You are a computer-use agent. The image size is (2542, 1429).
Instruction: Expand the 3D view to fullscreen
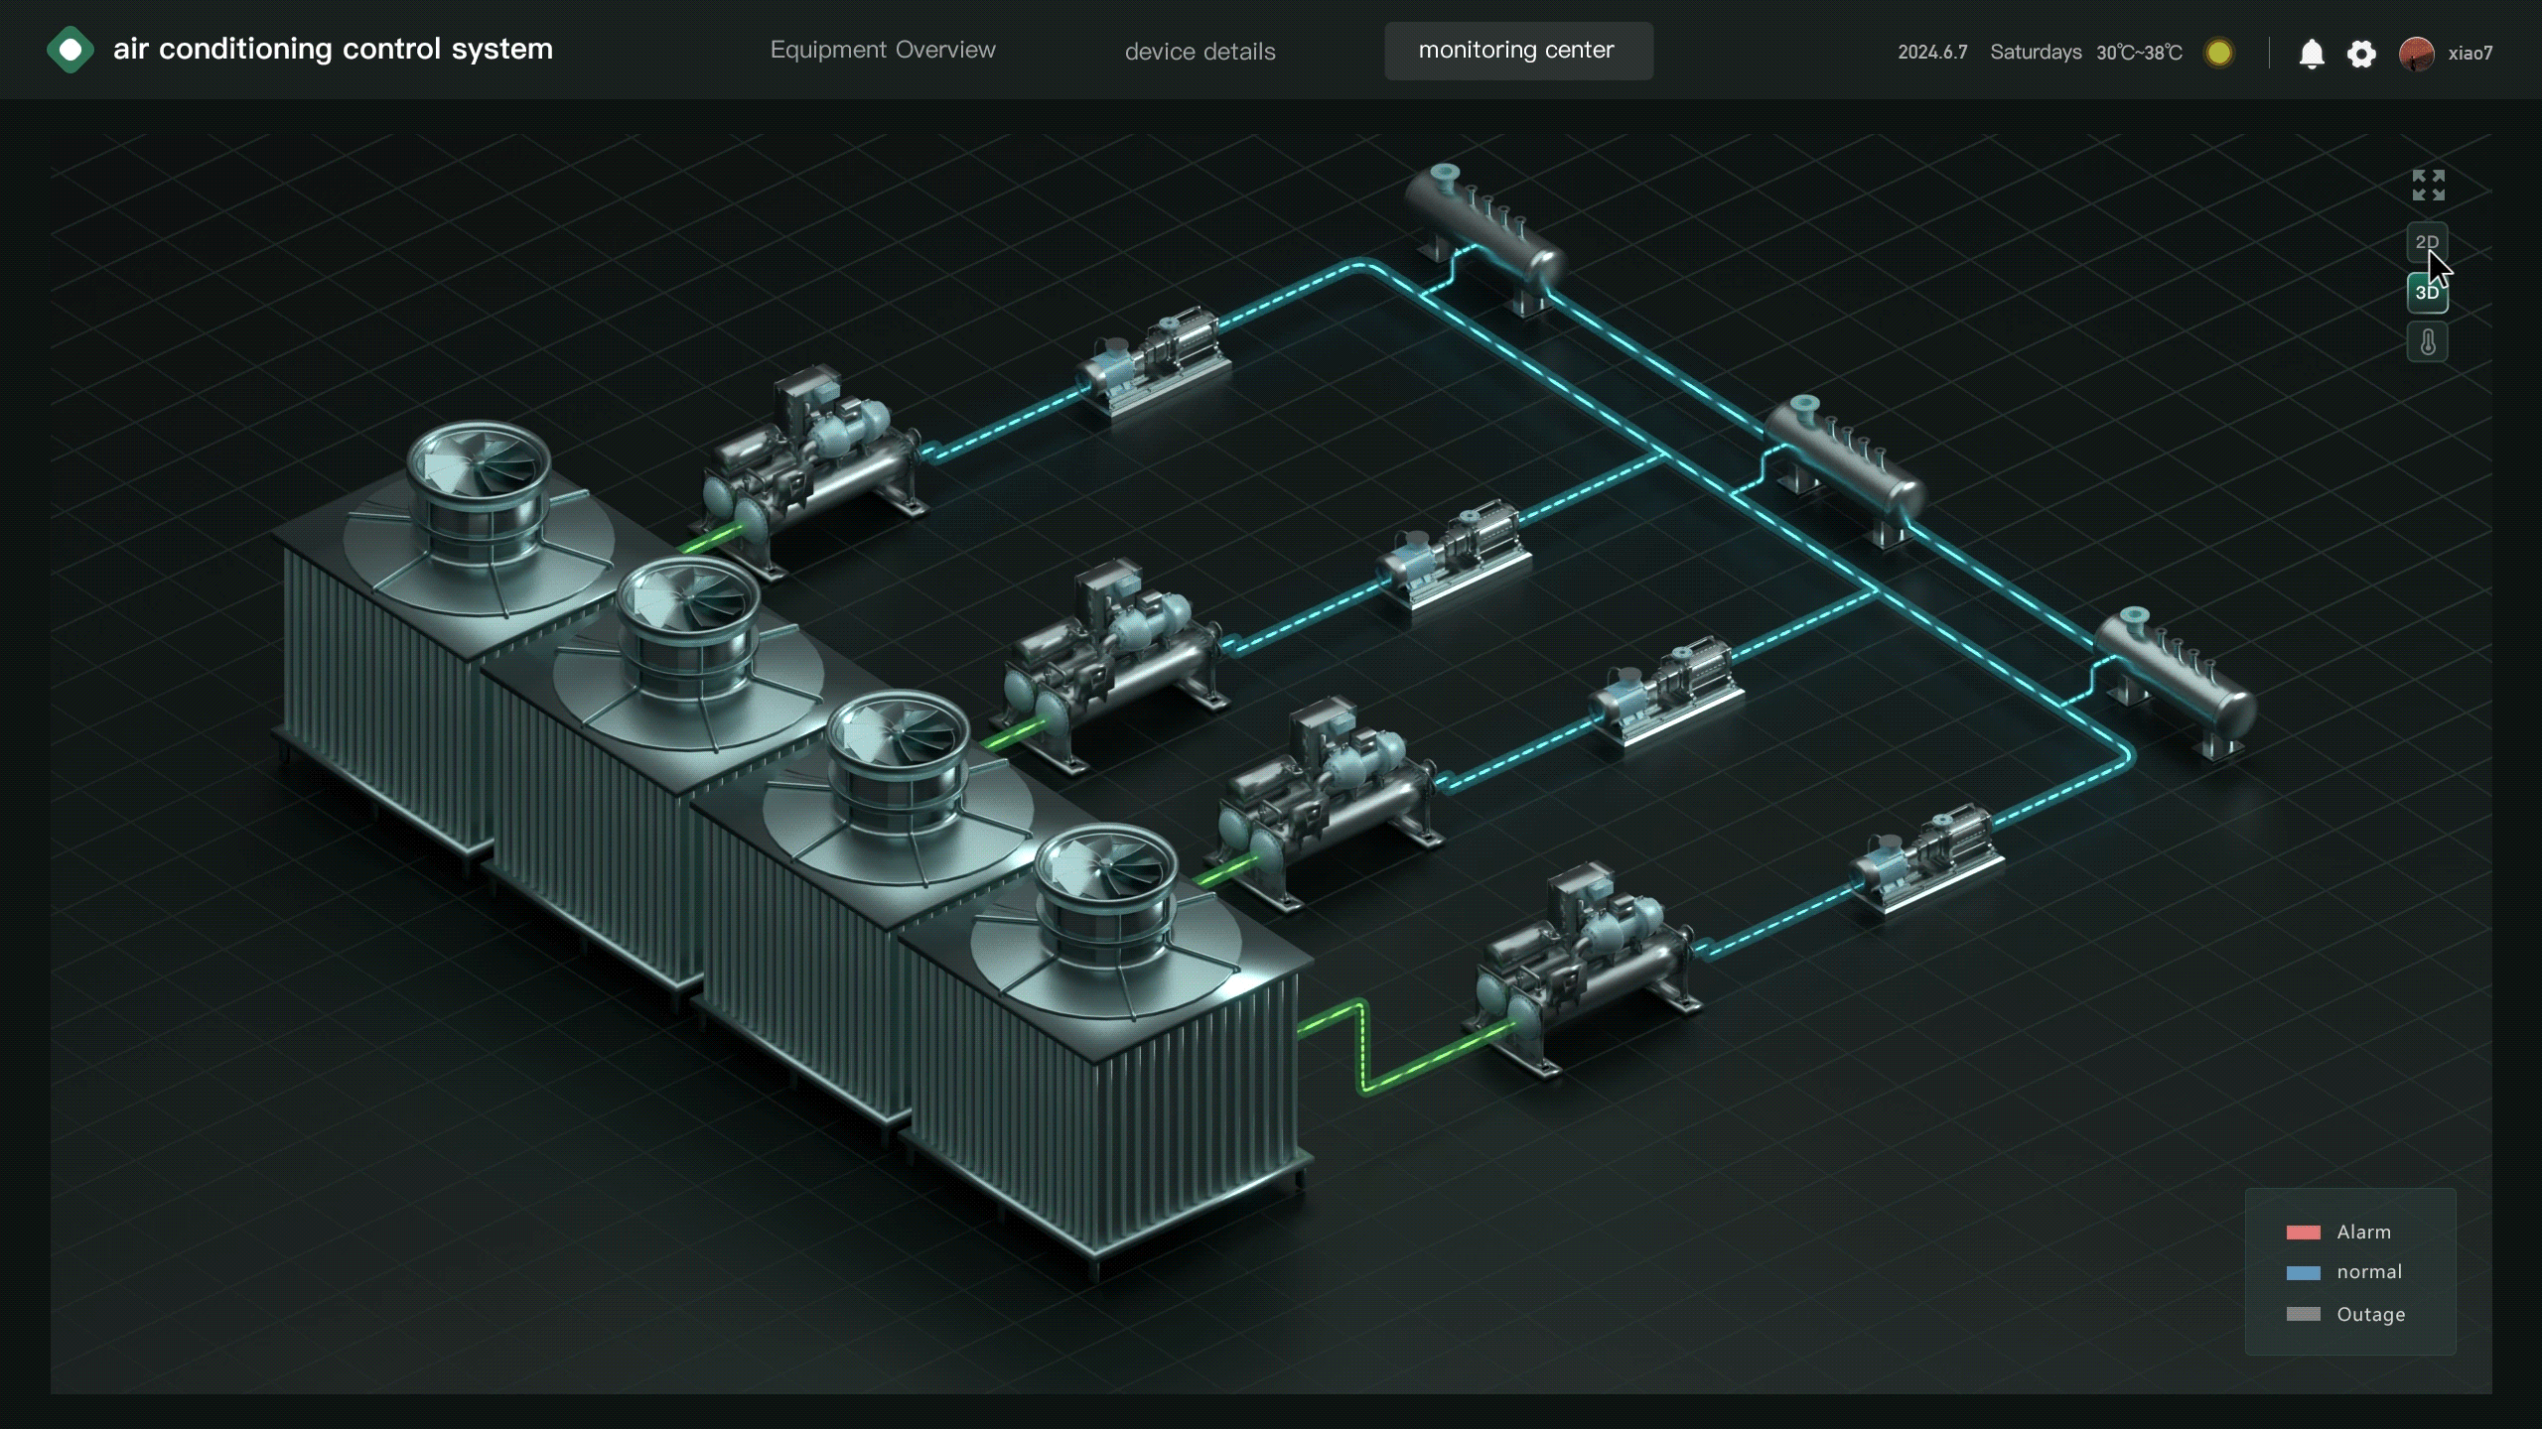coord(2428,185)
